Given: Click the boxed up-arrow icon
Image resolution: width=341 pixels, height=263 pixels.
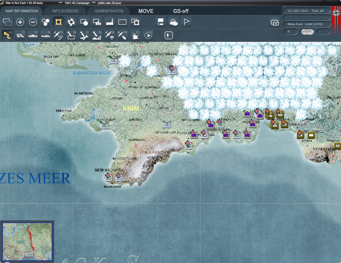Looking at the screenshot, I should tap(168, 35).
